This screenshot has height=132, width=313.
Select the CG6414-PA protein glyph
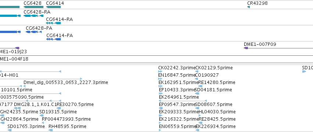[53, 39]
